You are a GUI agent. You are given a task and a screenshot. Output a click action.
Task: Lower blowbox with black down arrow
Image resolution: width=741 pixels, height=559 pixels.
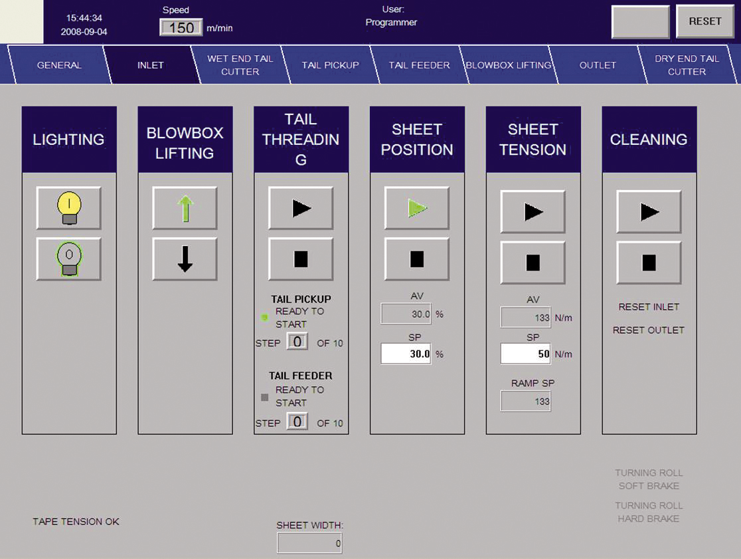(185, 259)
